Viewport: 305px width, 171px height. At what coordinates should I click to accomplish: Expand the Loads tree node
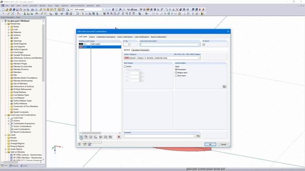pyautogui.click(x=6, y=135)
